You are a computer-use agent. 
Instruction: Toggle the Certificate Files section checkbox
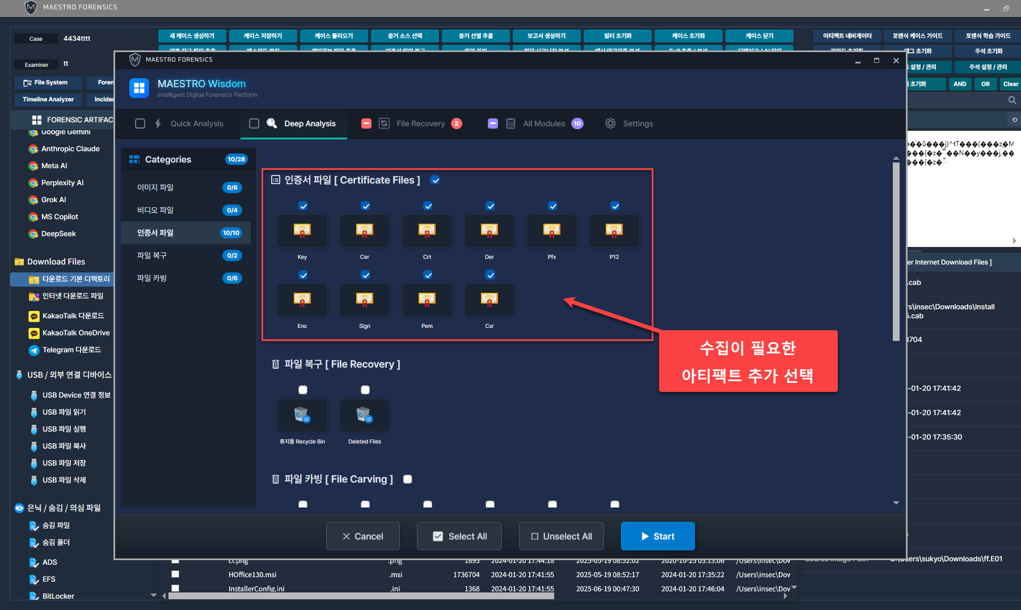[x=435, y=180]
